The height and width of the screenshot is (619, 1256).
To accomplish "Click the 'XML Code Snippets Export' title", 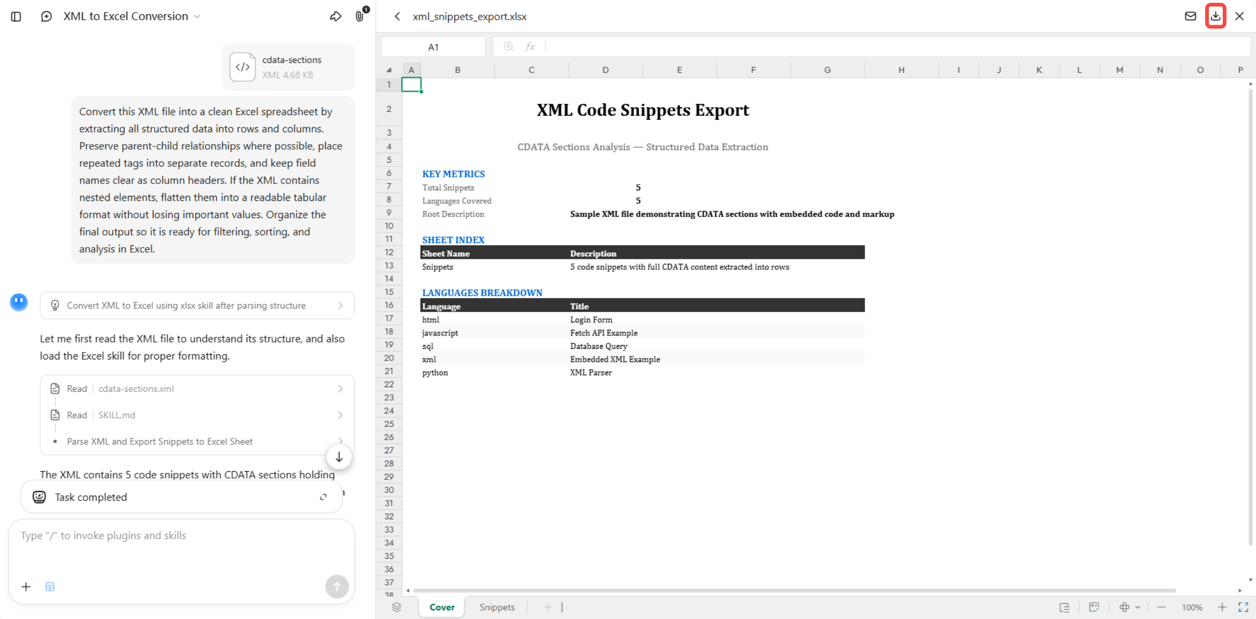I will (642, 110).
